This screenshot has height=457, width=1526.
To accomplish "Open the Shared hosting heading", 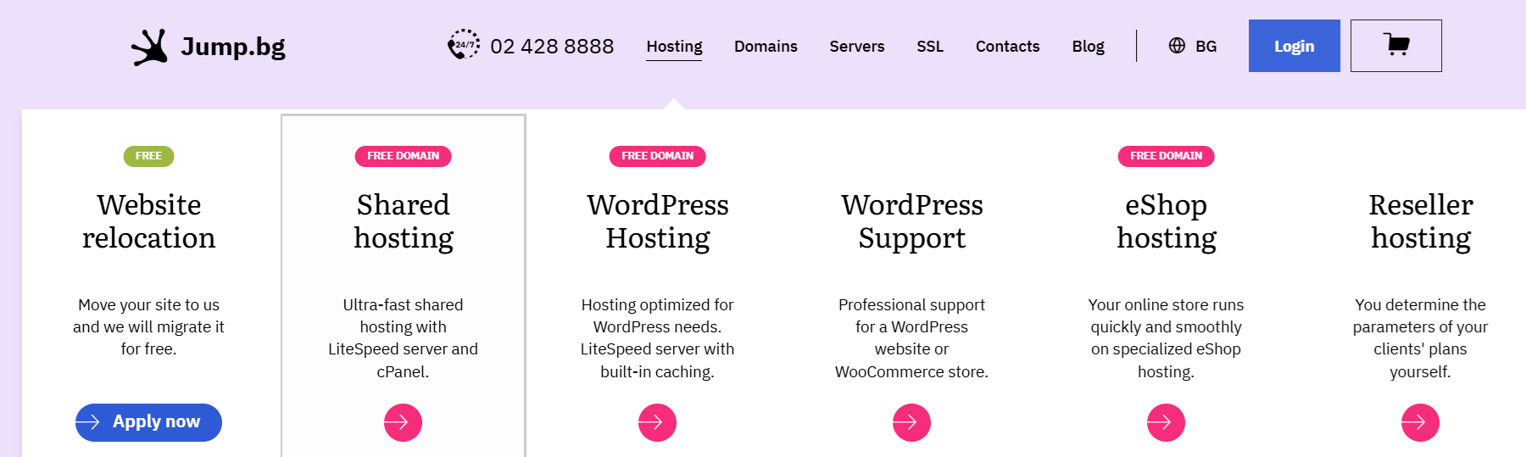I will (404, 221).
